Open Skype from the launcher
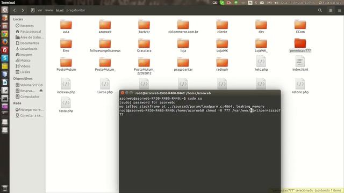Viewport: 344px width, 193px height. point(5,58)
